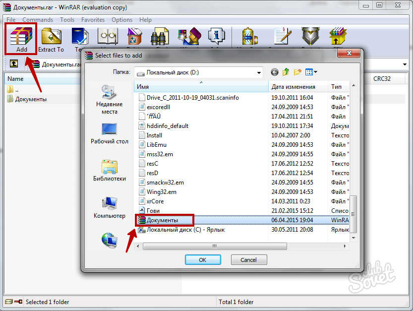Click the WinRAR up-folder button beside address bar
Viewport: 413px width, 311px height.
tap(14, 64)
